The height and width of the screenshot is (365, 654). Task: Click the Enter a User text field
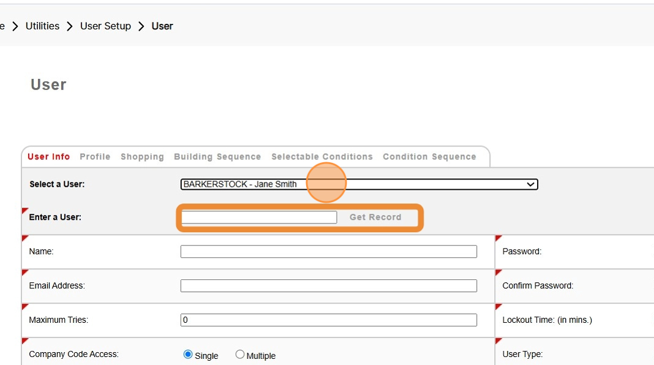click(x=258, y=217)
